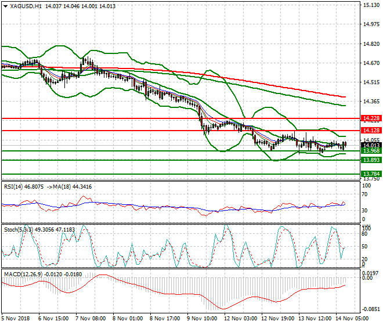Click the RSI scale level 30
Image resolution: width=383 pixels, height=325 pixels.
tap(366, 210)
